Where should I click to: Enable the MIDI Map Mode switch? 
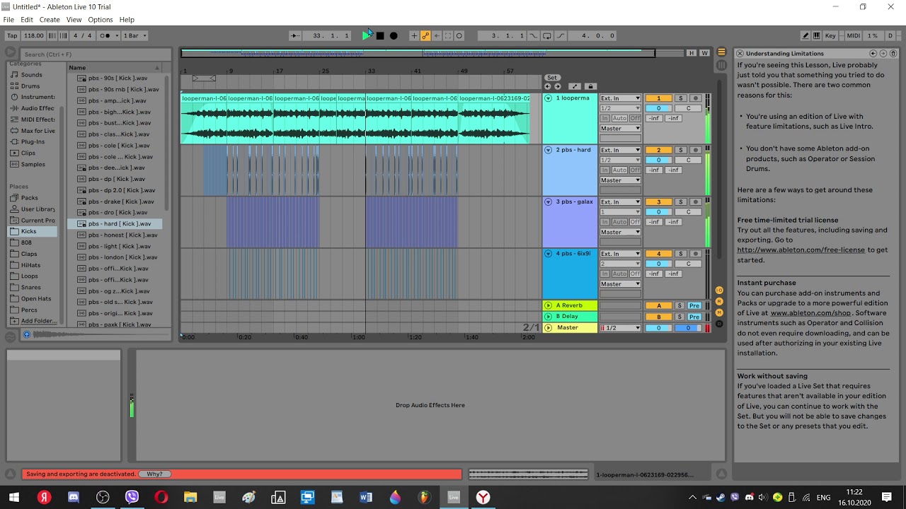click(x=854, y=35)
